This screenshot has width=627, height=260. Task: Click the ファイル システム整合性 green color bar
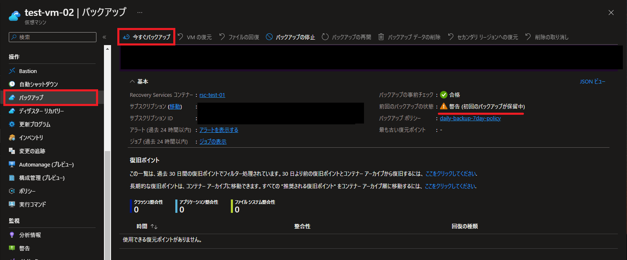pos(232,206)
